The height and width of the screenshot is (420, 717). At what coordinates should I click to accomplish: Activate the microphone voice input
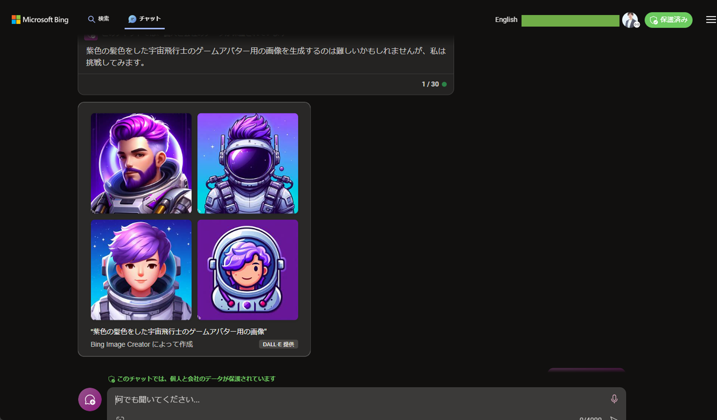pos(614,399)
